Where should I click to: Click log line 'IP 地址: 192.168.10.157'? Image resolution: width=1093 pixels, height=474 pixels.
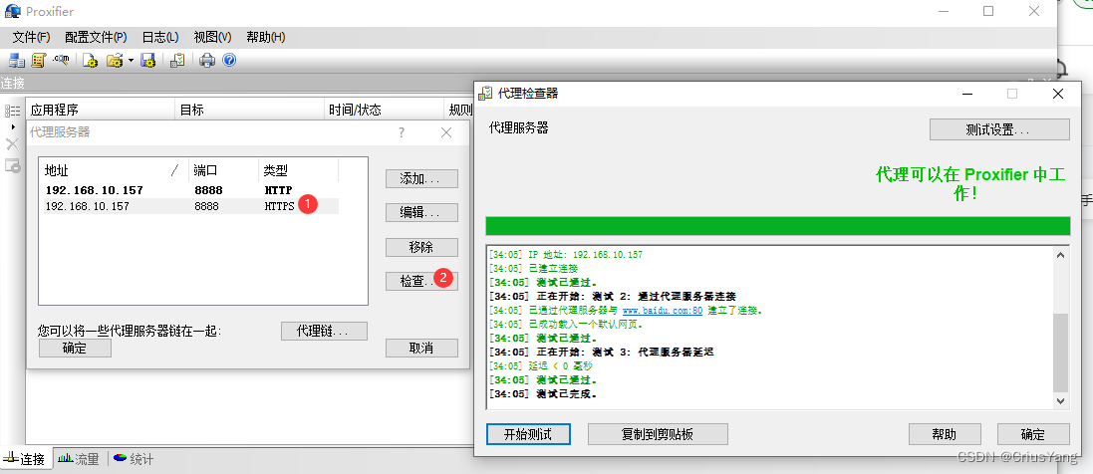(x=566, y=255)
